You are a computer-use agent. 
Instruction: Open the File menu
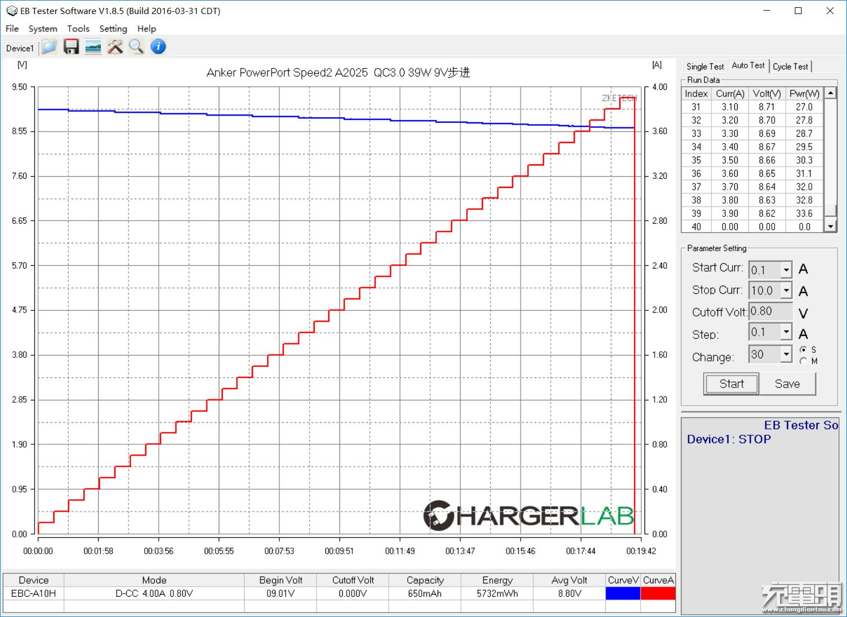(x=12, y=29)
